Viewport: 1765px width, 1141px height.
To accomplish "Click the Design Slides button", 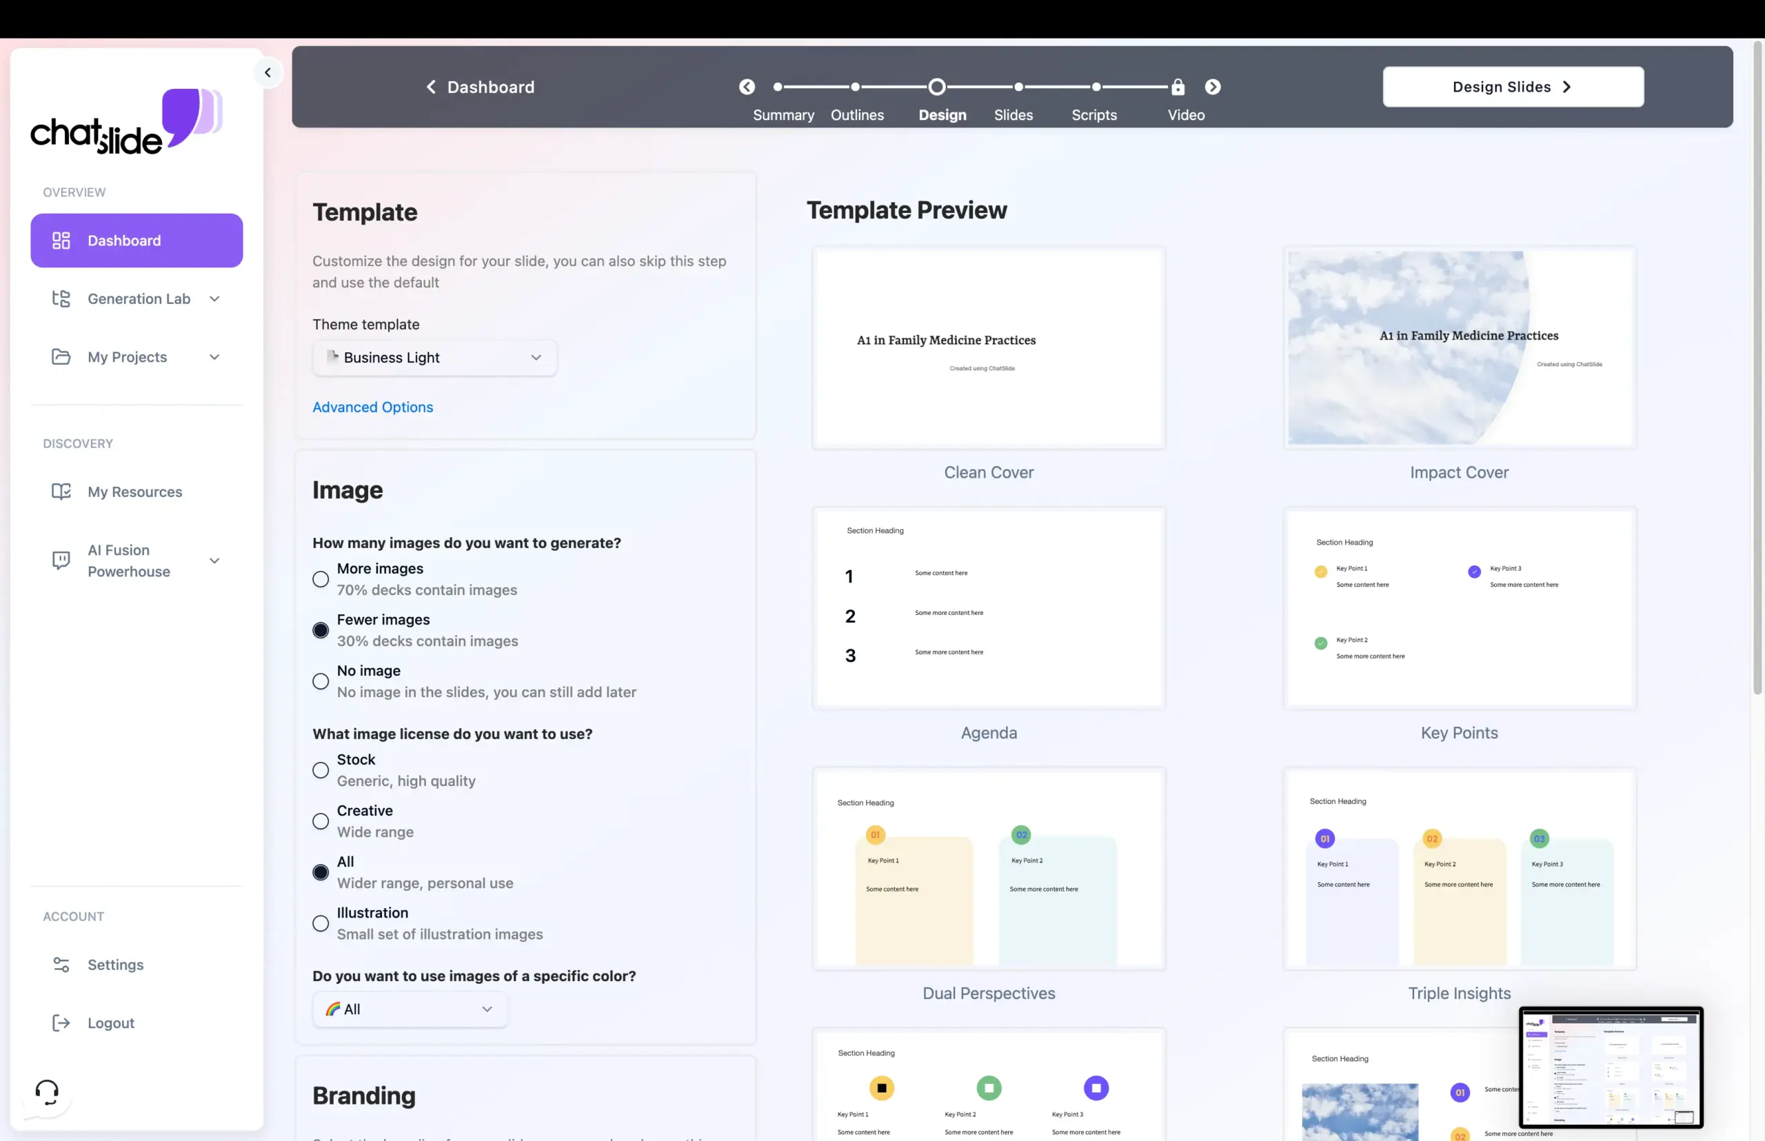I will [1513, 87].
